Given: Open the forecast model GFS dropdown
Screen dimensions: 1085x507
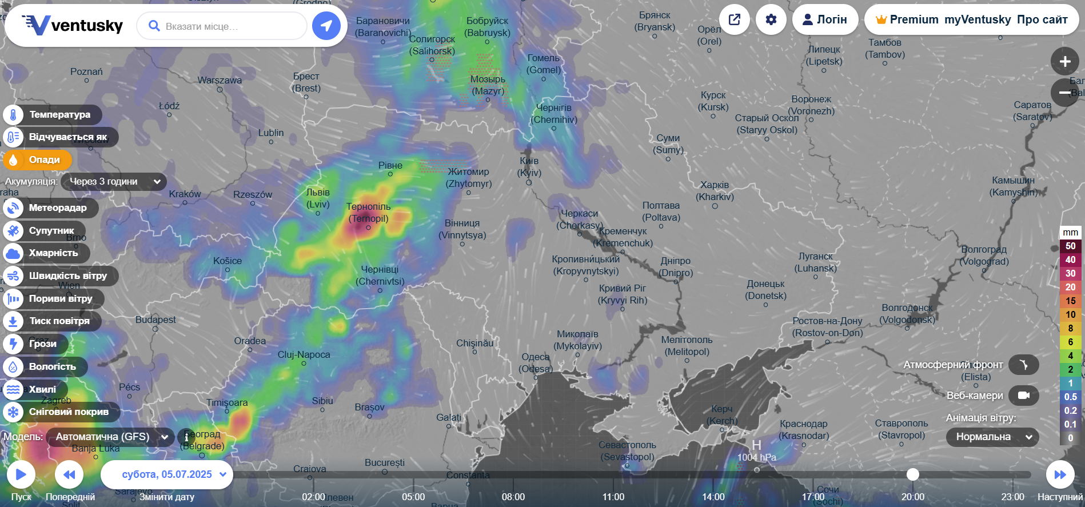Looking at the screenshot, I should coord(110,437).
